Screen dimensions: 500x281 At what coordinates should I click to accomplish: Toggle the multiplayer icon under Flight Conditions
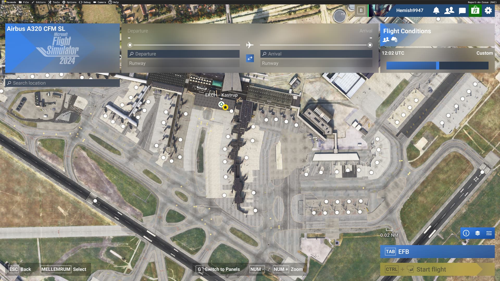coord(386,40)
